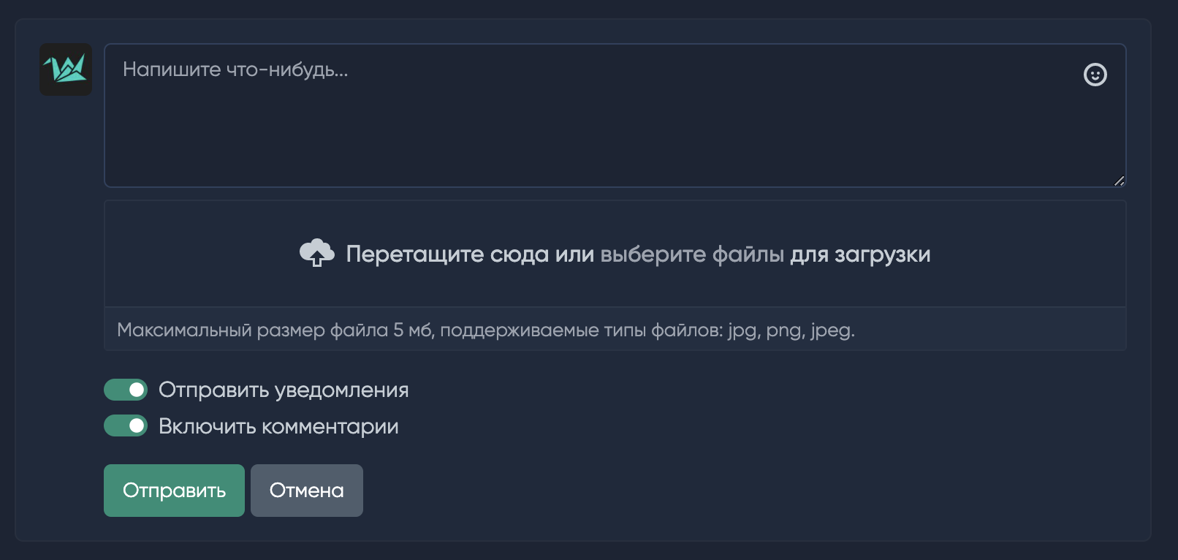The width and height of the screenshot is (1178, 560).
Task: Click the green knob of notifications toggle
Action: coord(137,390)
